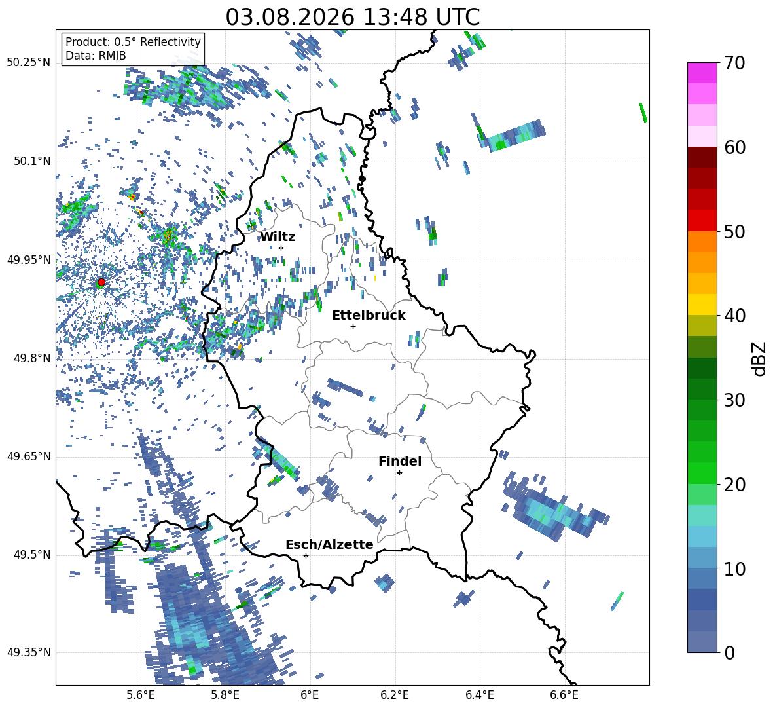The image size is (775, 708).
Task: Select the Findel city label
Action: [x=400, y=461]
